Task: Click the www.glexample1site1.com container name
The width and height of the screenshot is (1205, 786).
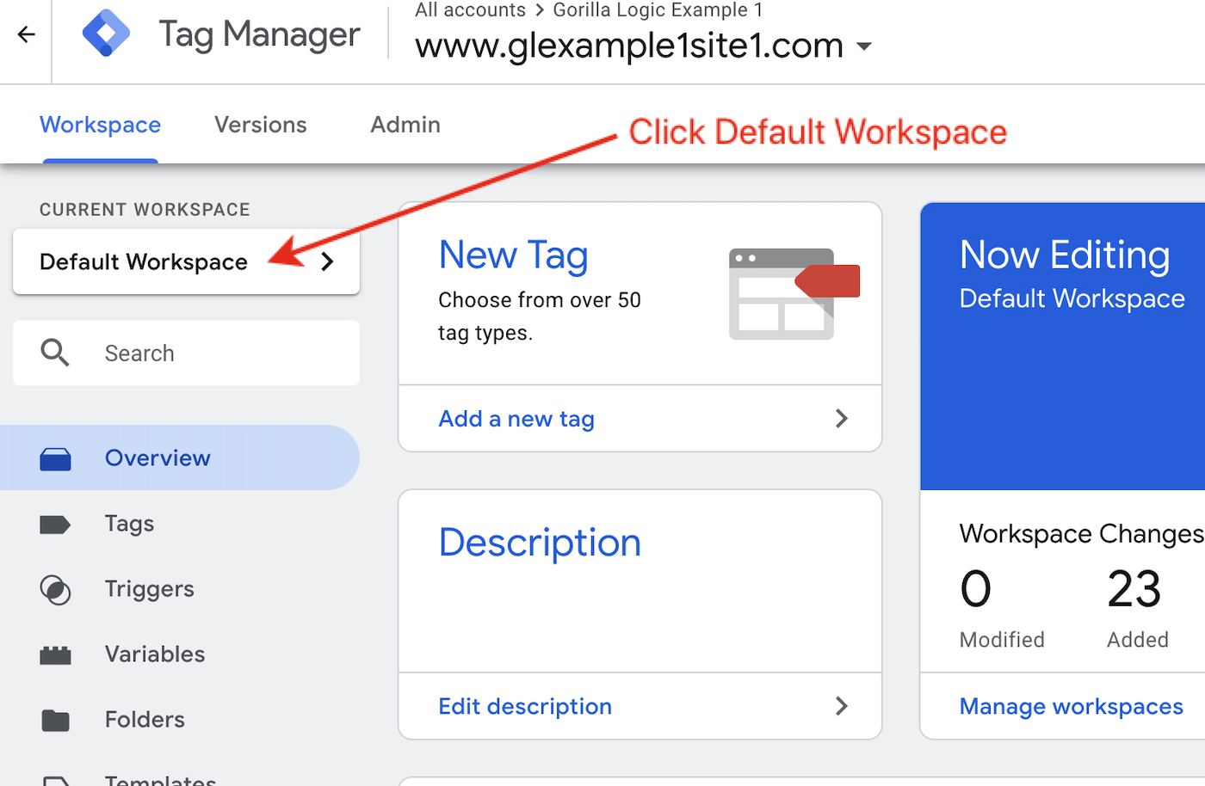Action: pos(629,46)
